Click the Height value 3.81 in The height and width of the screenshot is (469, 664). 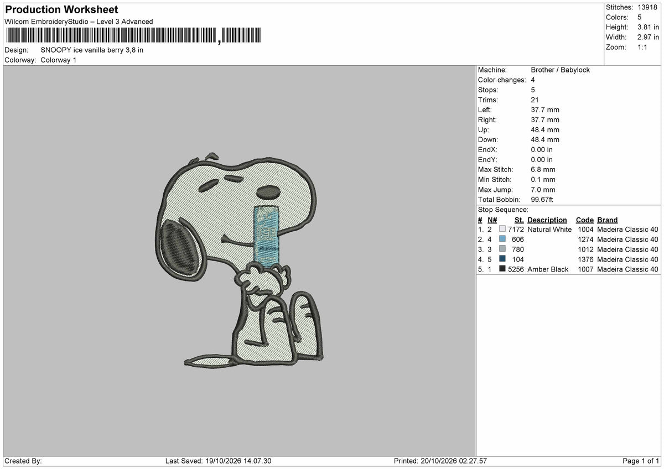pos(649,27)
